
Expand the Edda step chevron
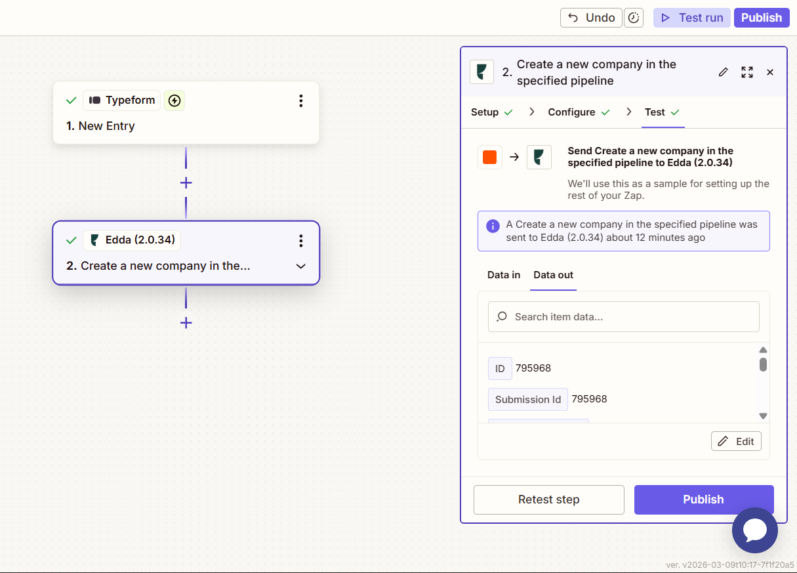300,266
